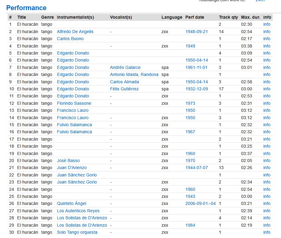Click the 1960 date in row 24
The height and width of the screenshot is (238, 281).
click(190, 189)
